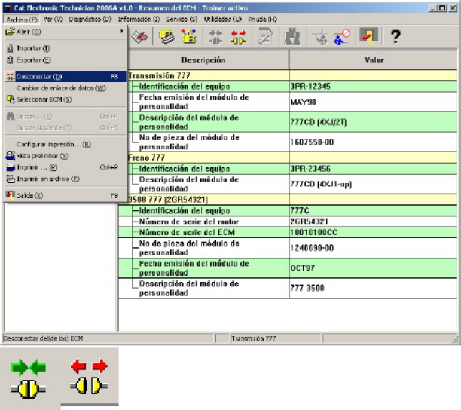Click the Imprimir en archivo icon
The image size is (461, 410).
coord(10,179)
